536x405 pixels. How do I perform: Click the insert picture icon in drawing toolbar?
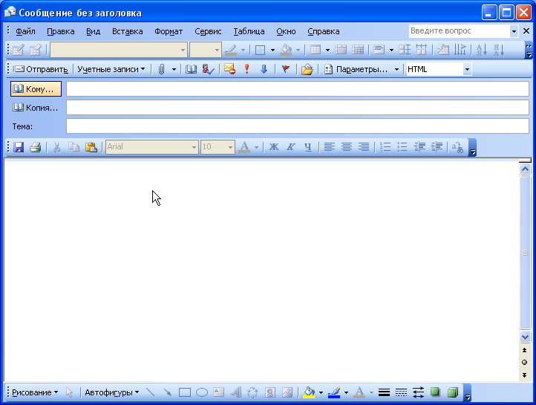287,392
